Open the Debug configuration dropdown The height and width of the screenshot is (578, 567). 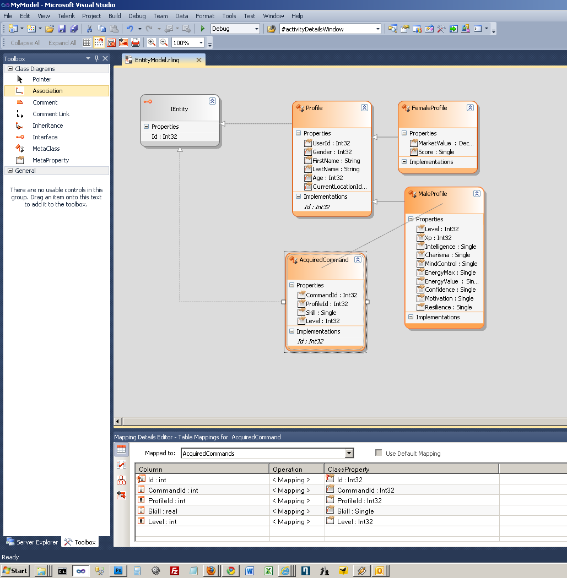click(x=256, y=29)
